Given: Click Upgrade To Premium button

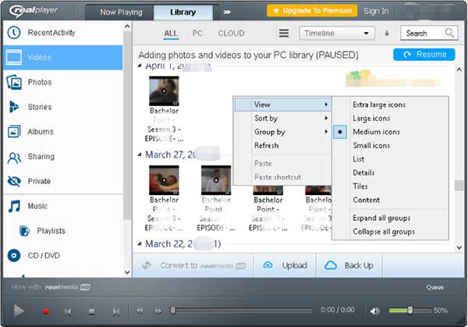Looking at the screenshot, I should coord(312,11).
